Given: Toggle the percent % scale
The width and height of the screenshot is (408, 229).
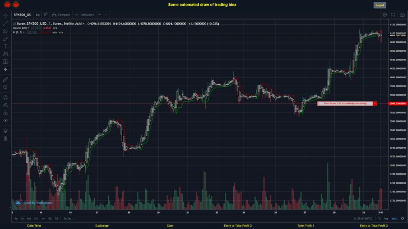Looking at the screenshot, I should (x=379, y=219).
